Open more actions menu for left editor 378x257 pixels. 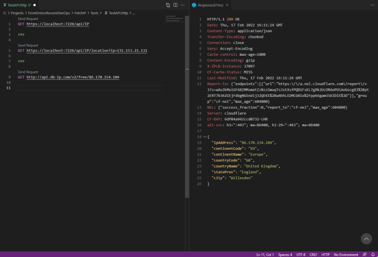(x=182, y=5)
